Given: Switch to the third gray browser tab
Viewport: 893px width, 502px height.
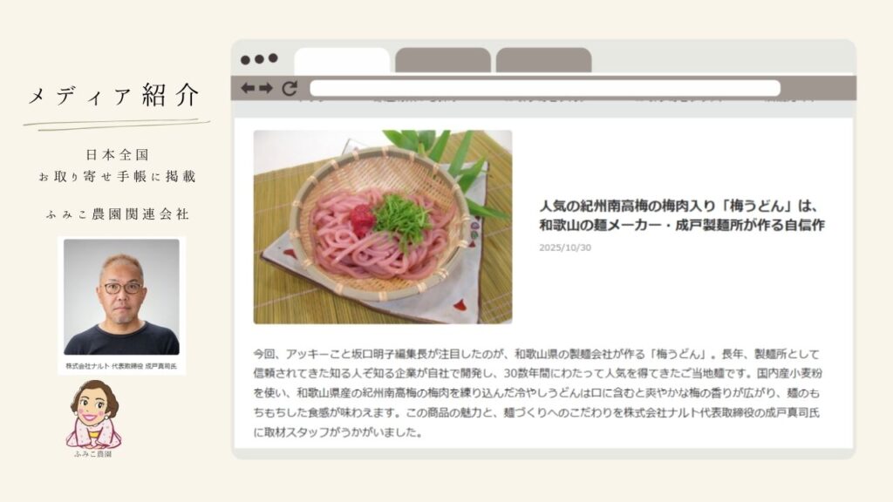Looking at the screenshot, I should click(x=543, y=61).
